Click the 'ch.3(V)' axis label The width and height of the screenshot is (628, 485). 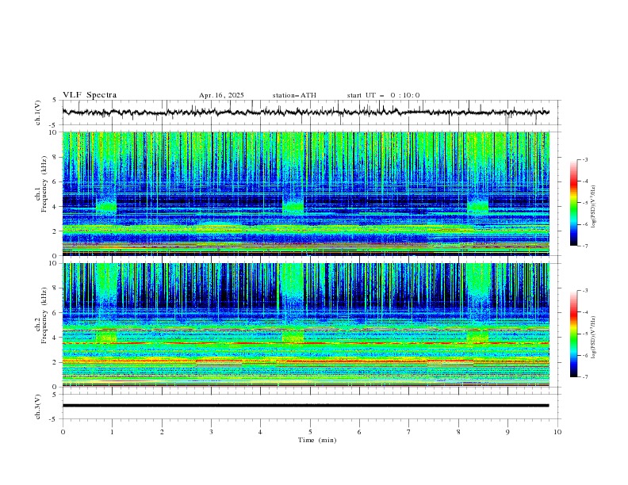pos(38,407)
